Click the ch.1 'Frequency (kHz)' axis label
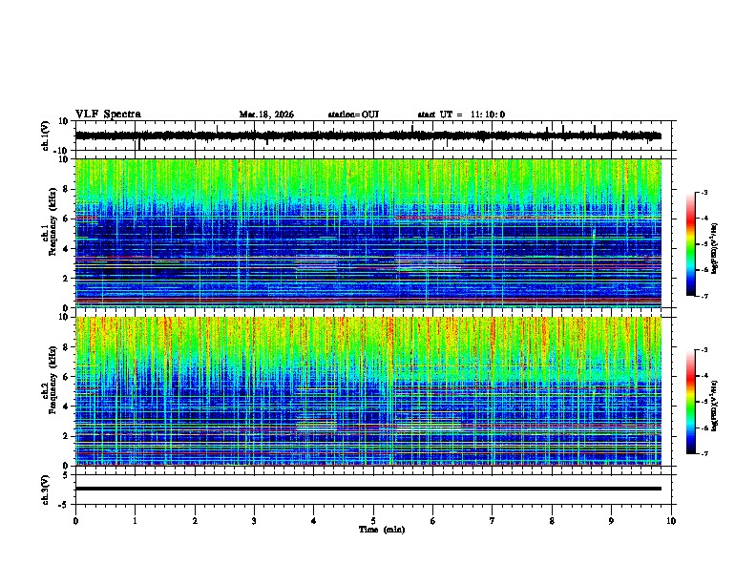756x584 pixels. (x=52, y=221)
